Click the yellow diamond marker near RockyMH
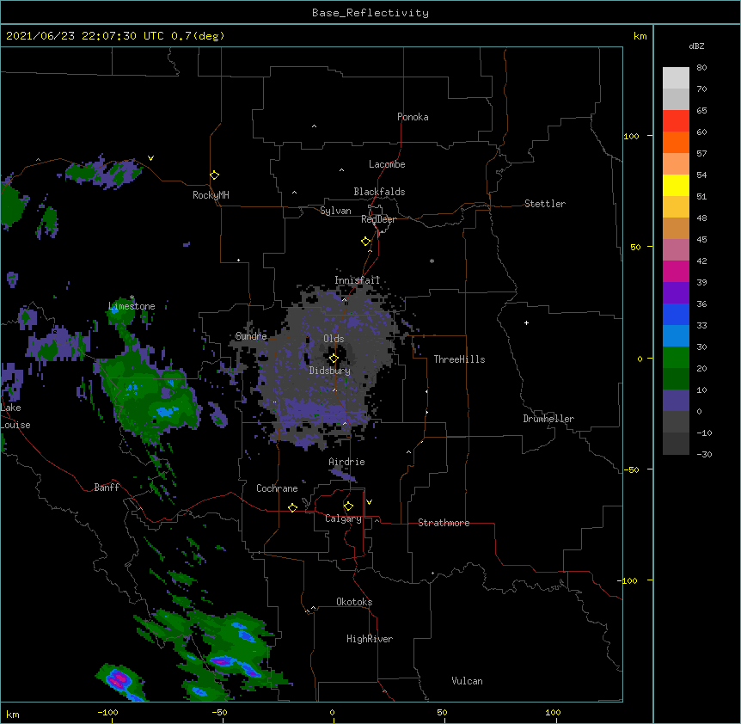The width and height of the screenshot is (741, 724). (214, 175)
